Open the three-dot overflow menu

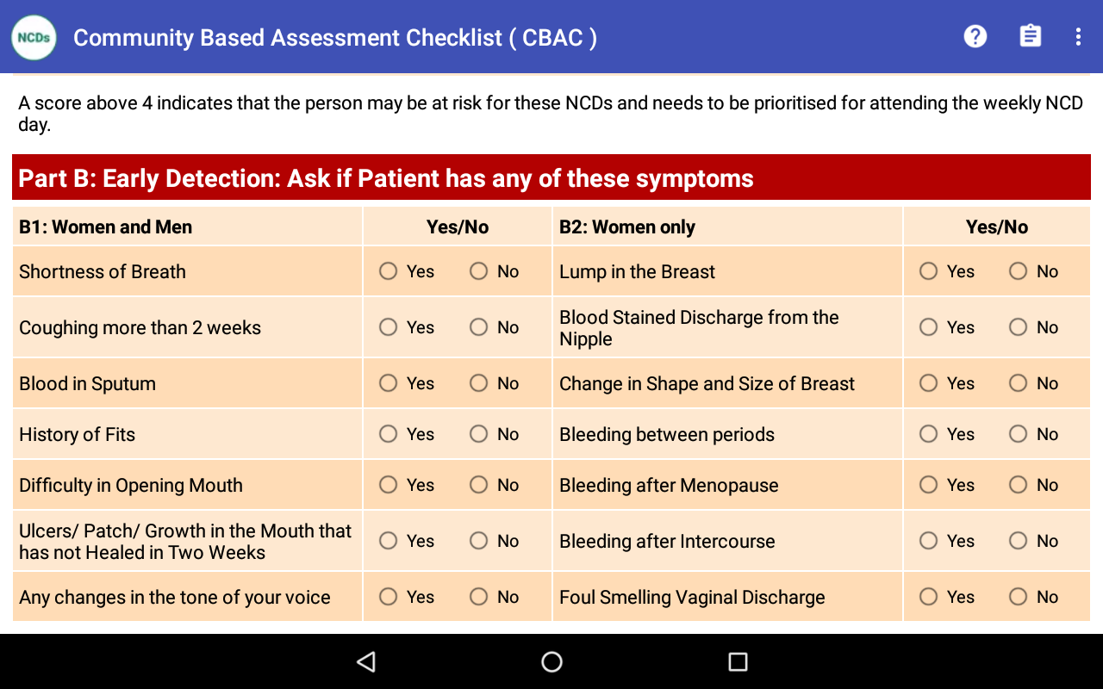(1078, 36)
